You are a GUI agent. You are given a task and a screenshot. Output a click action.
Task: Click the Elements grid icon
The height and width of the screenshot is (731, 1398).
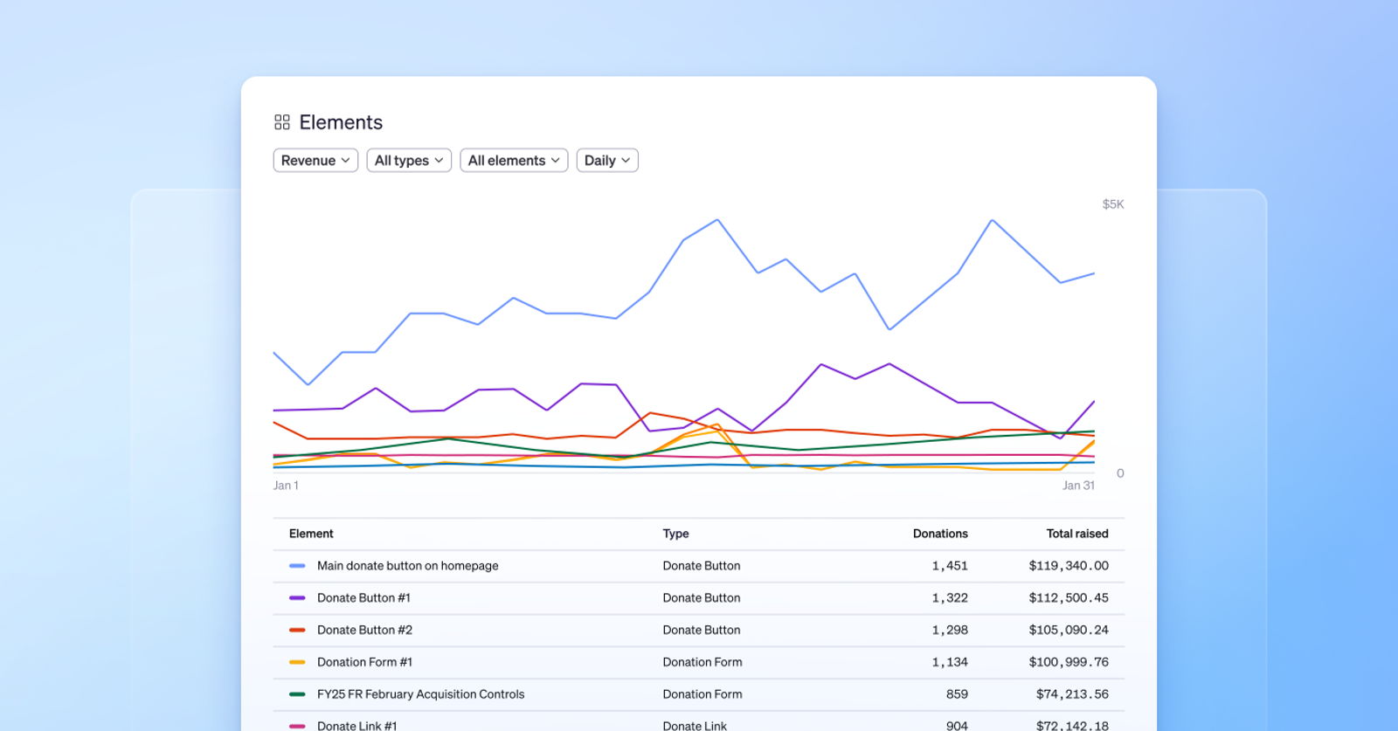tap(281, 122)
